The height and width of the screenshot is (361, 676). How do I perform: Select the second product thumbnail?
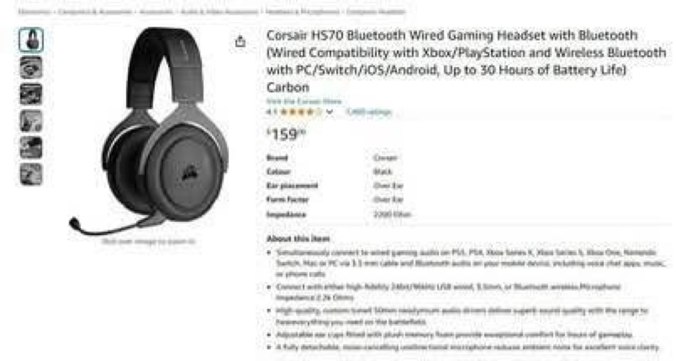click(31, 67)
